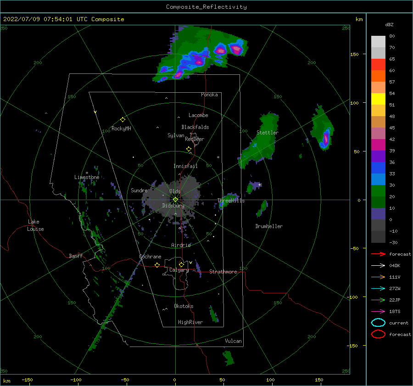Click the Stettler town label
This screenshot has width=413, height=386.
268,133
